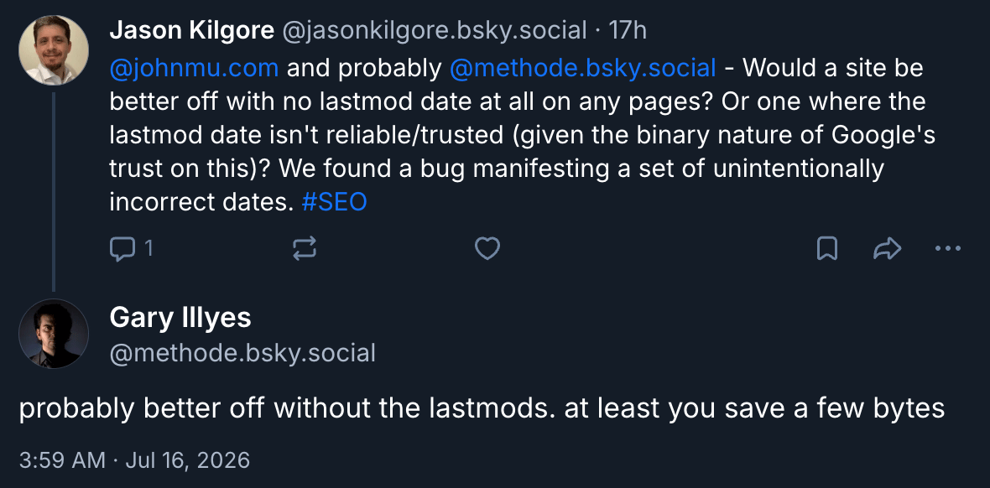
Task: Open Gary Illyes' profile avatar
Action: 54,334
